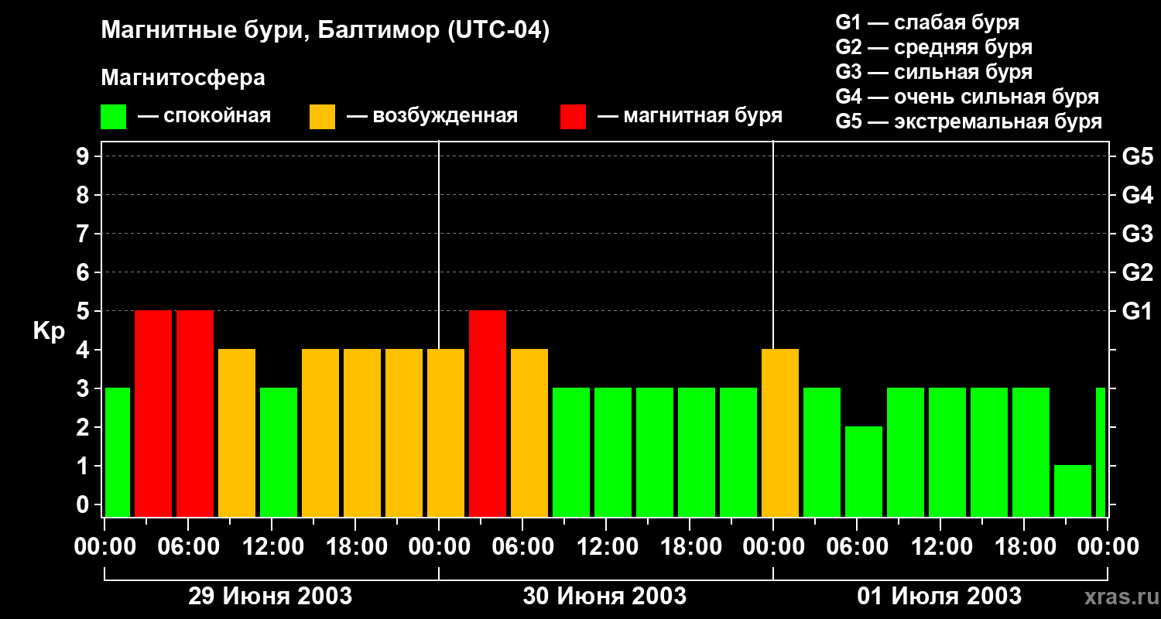Click the G5 label on right axis
Screen dimensions: 1161x619
point(1137,157)
